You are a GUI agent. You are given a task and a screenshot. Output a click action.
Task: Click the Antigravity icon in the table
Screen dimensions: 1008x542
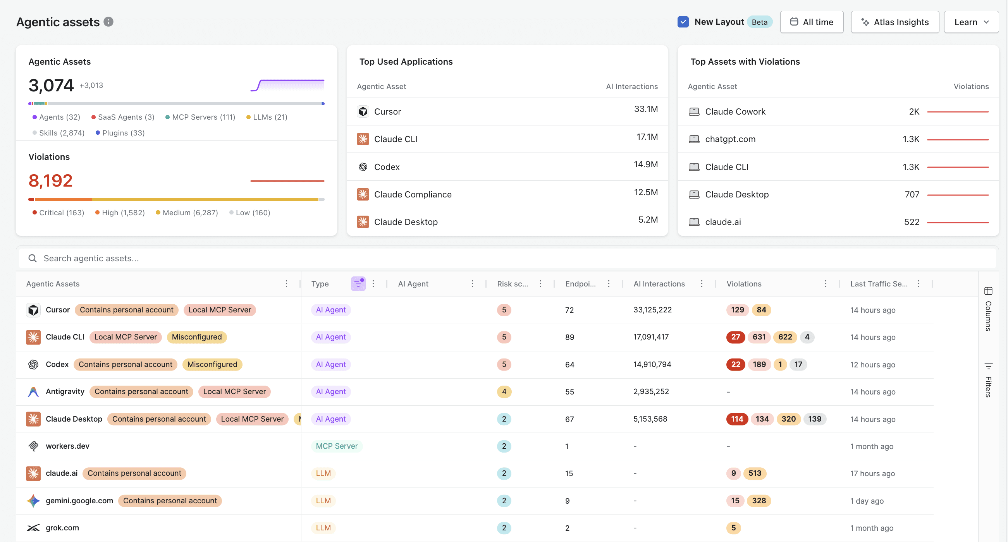tap(33, 391)
